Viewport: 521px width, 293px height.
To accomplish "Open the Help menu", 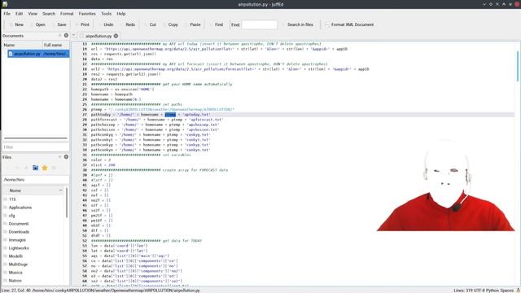I will point(121,14).
